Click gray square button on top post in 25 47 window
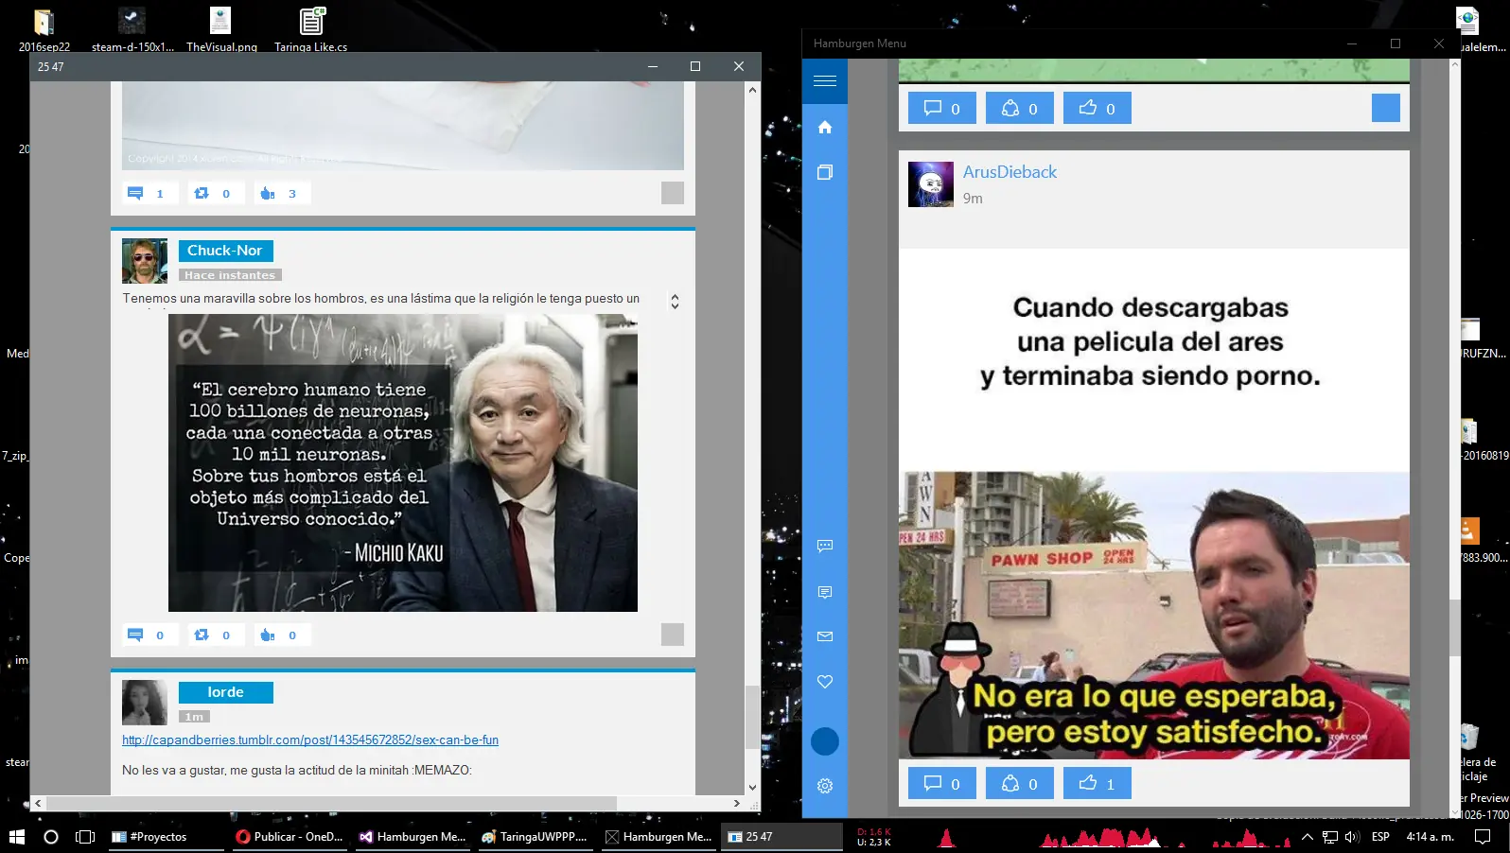 673,193
